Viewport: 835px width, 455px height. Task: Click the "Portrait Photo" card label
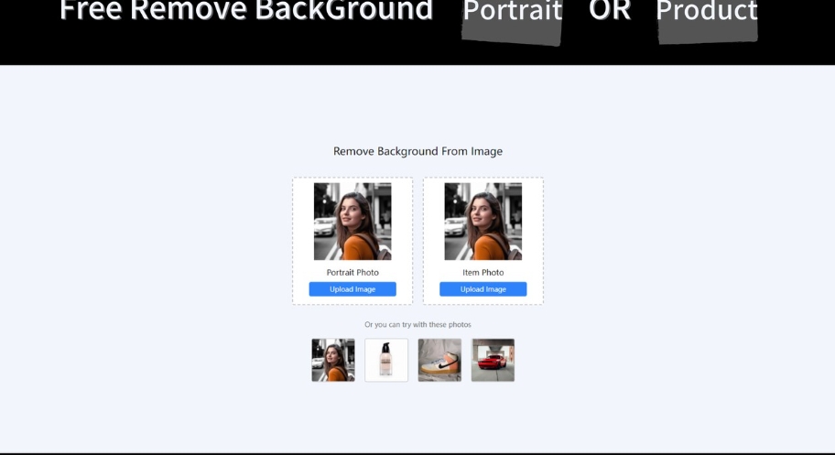click(352, 273)
